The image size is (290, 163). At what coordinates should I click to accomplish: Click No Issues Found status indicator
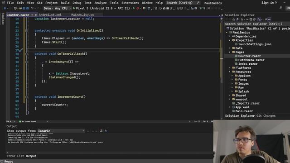click(x=28, y=121)
